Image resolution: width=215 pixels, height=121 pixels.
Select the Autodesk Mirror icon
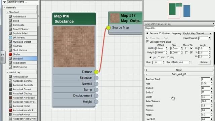pos(10,114)
